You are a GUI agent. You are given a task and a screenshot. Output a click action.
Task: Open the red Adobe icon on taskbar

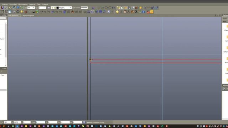(x=88, y=127)
